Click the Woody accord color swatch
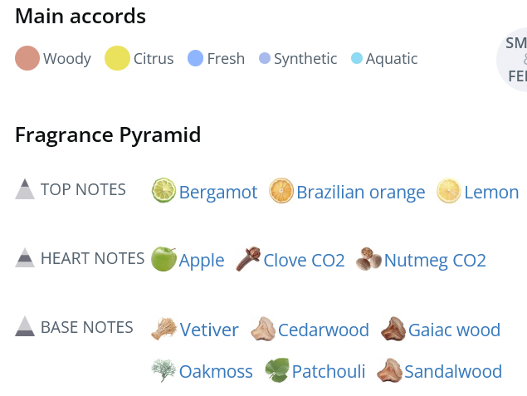This screenshot has height=396, width=527. tap(27, 58)
